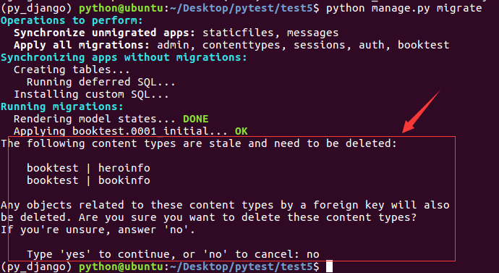Click the red arrow annotation
This screenshot has height=273, width=499.
click(421, 112)
